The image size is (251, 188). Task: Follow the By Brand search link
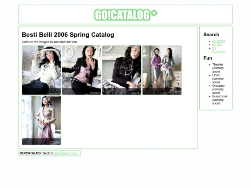point(218,41)
